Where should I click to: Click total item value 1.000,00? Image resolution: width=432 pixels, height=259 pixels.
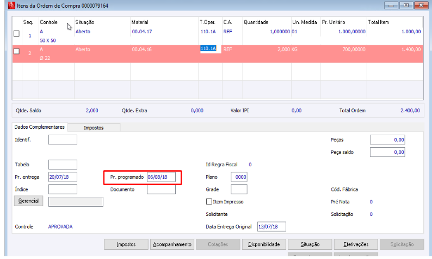click(x=411, y=32)
